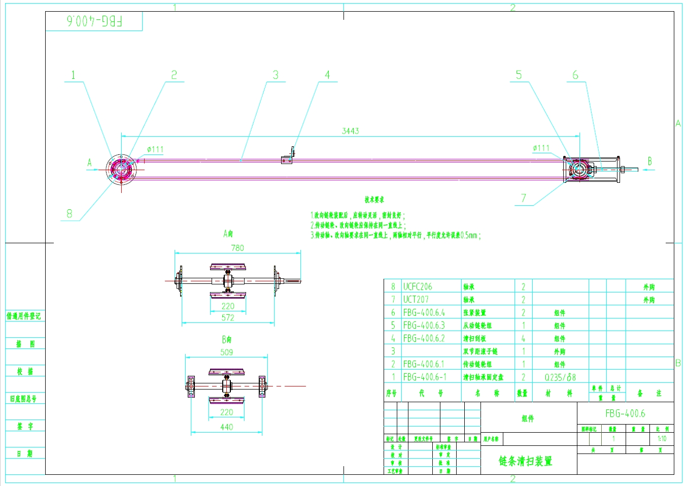The width and height of the screenshot is (687, 486).
Task: Click the Q235/δ8 material cell
Action: pyautogui.click(x=560, y=377)
